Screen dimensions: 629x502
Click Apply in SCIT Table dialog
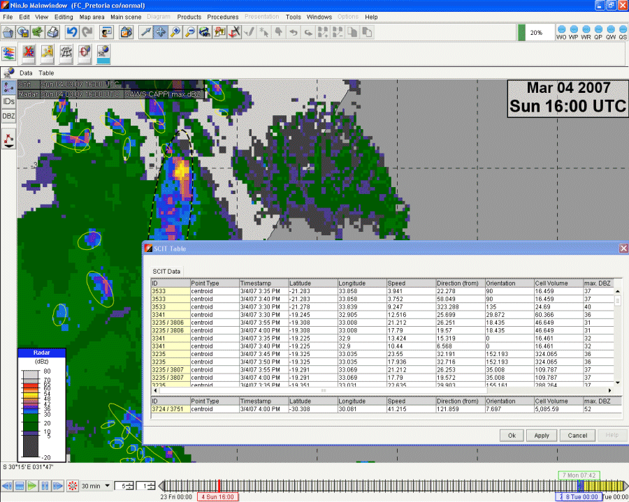(x=541, y=435)
